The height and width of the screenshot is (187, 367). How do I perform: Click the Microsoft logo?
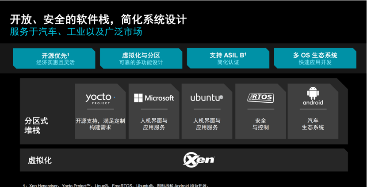point(154,98)
